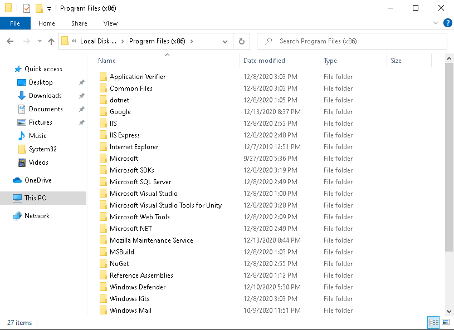Open Music in the navigation pane

[38, 135]
